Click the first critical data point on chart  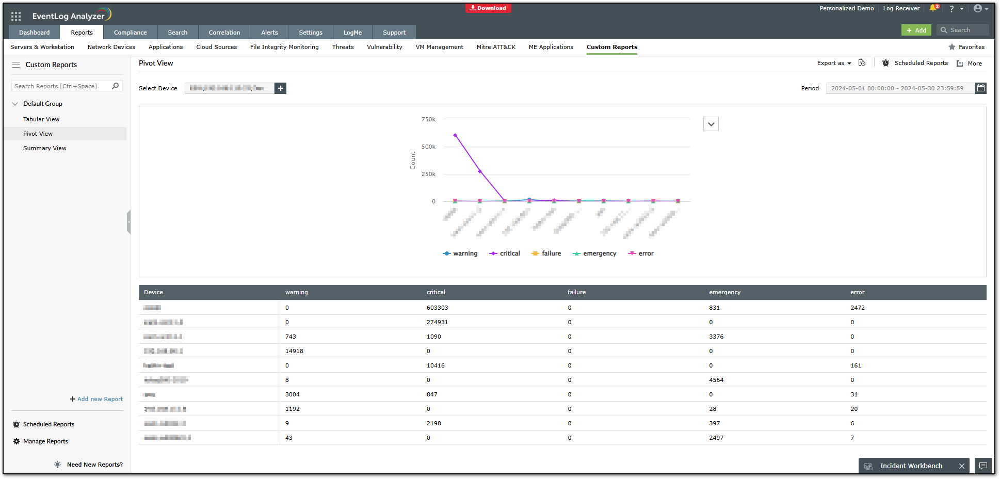(x=455, y=135)
